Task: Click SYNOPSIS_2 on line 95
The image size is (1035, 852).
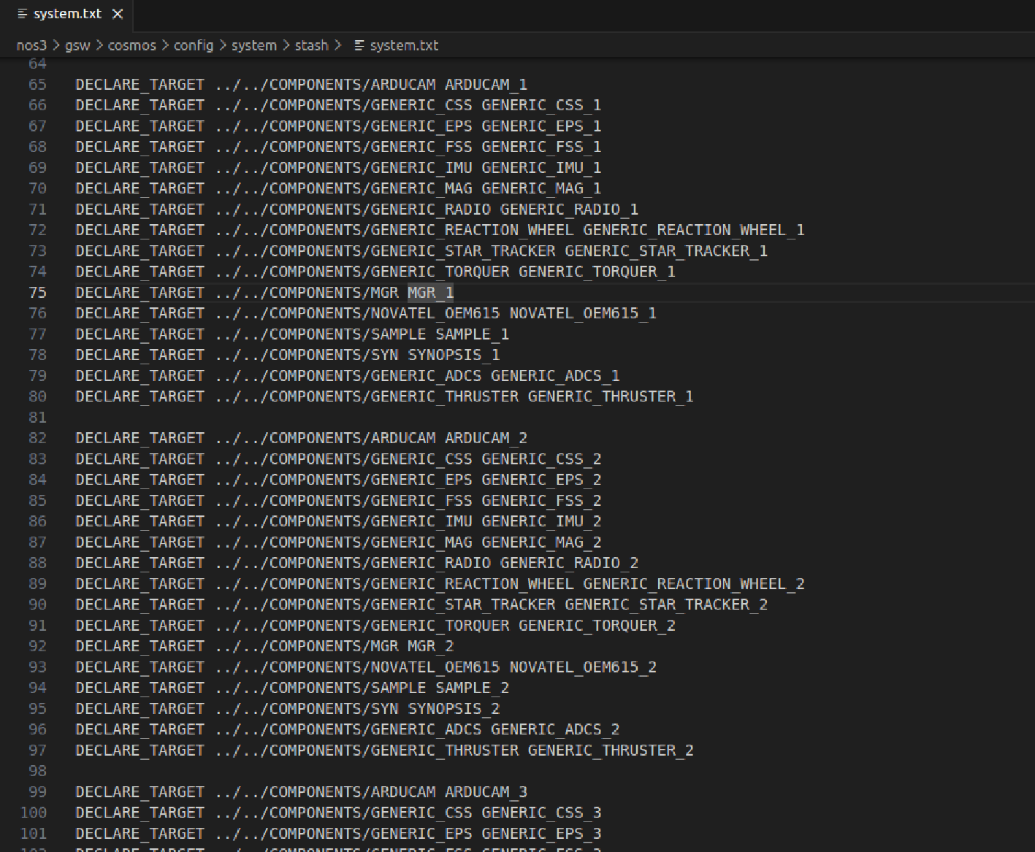Action: [x=454, y=709]
